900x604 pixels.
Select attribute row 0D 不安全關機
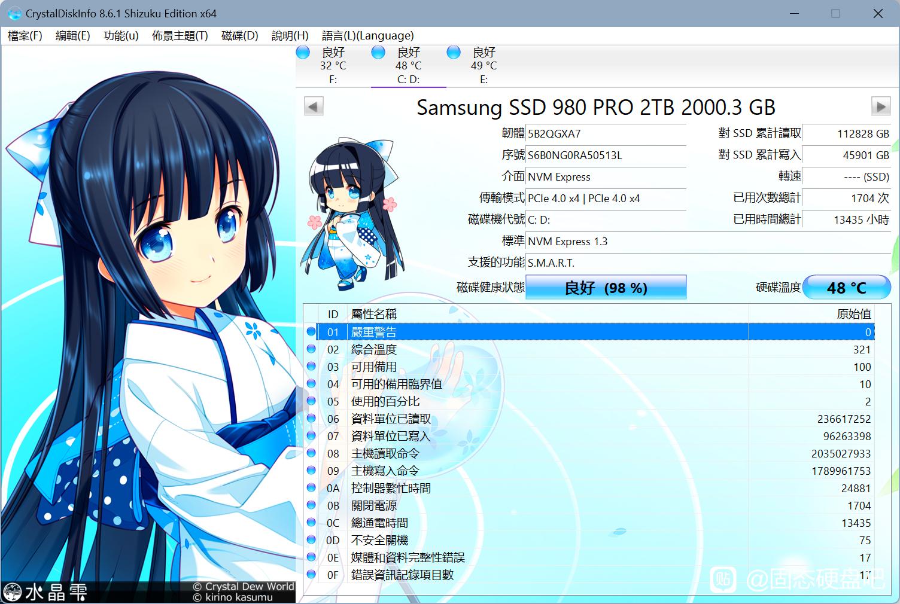tap(589, 540)
